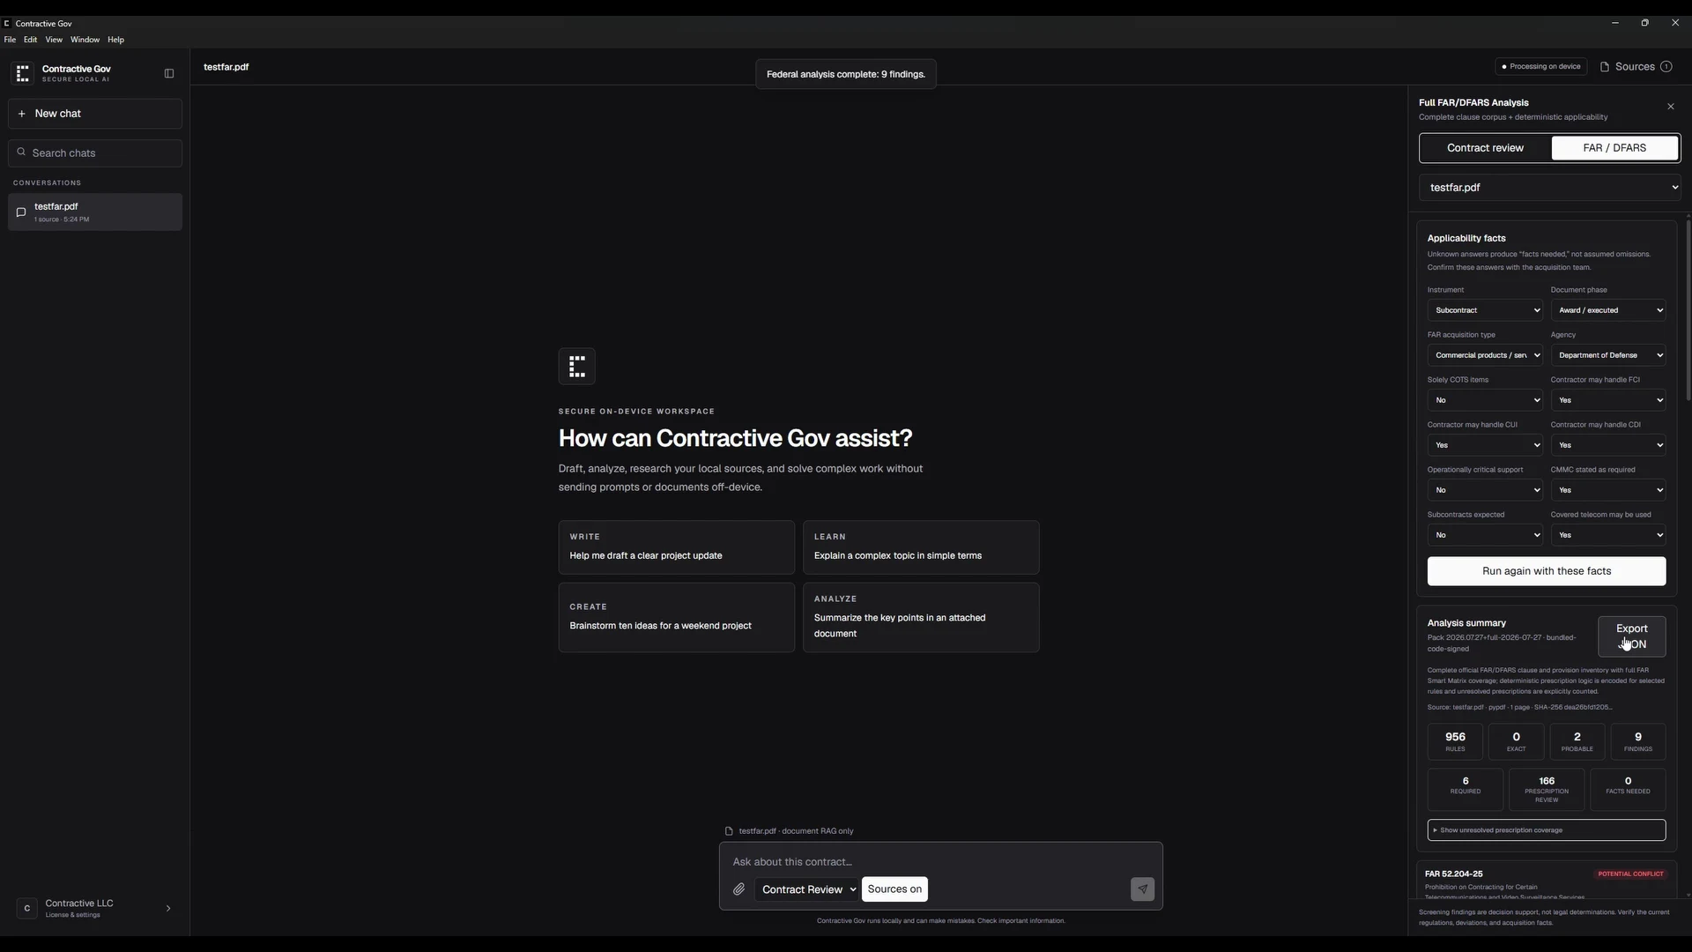Click the Sources document icon in header
This screenshot has width=1692, height=952.
point(1605,67)
